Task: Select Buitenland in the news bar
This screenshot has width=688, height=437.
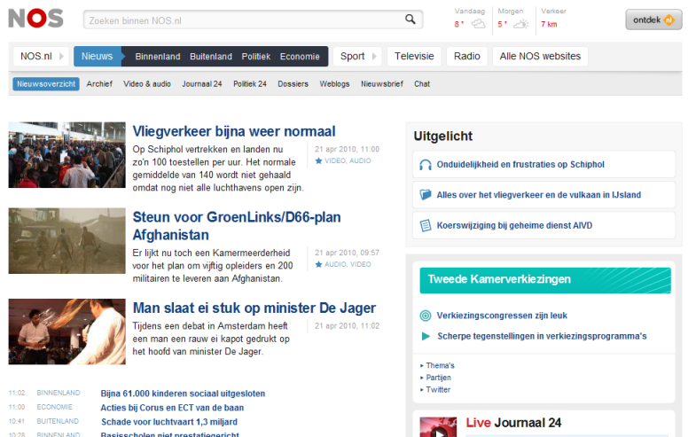Action: [x=211, y=57]
